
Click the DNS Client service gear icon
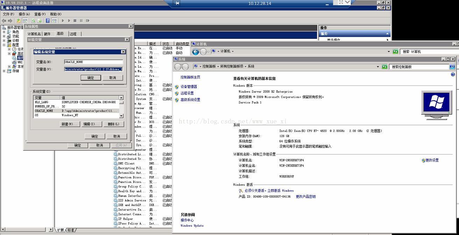pos(115,163)
